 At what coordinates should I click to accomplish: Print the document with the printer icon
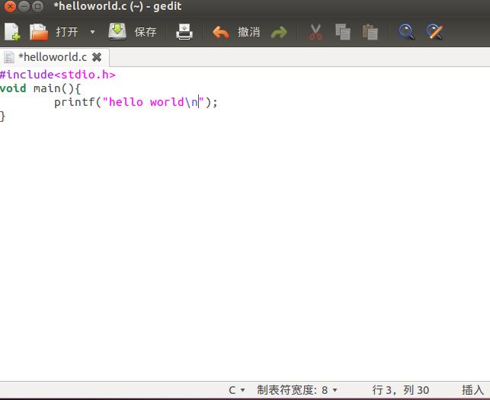point(184,32)
